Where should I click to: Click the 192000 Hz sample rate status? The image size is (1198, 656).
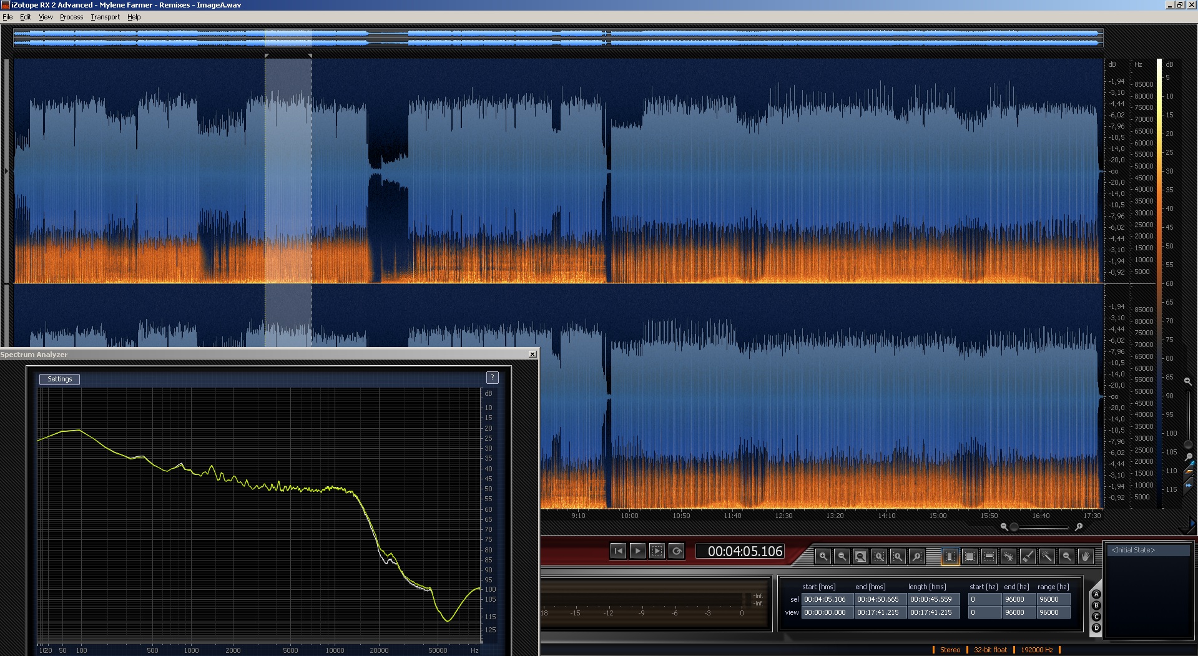pyautogui.click(x=1037, y=650)
